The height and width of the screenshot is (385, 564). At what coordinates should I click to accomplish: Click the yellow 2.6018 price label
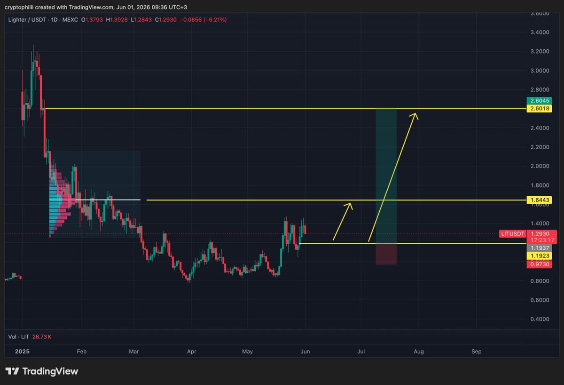coord(539,108)
